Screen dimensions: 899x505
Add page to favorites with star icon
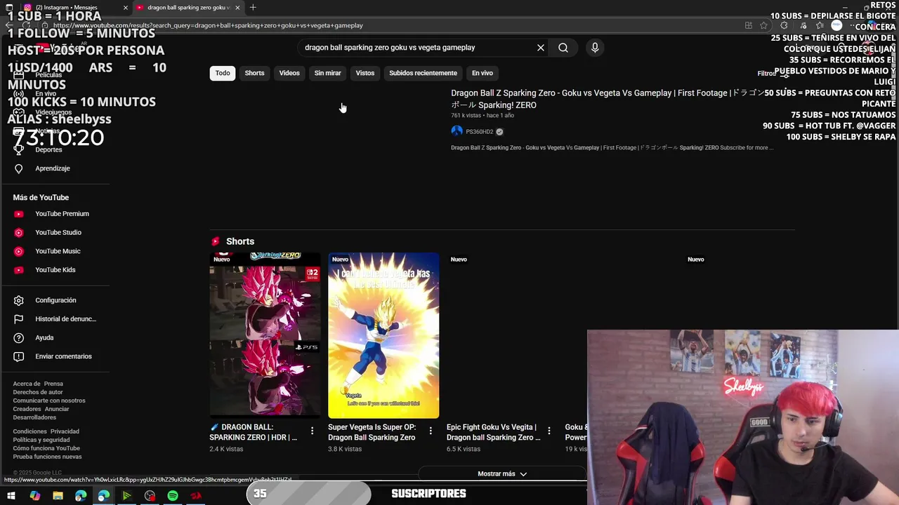pos(764,25)
